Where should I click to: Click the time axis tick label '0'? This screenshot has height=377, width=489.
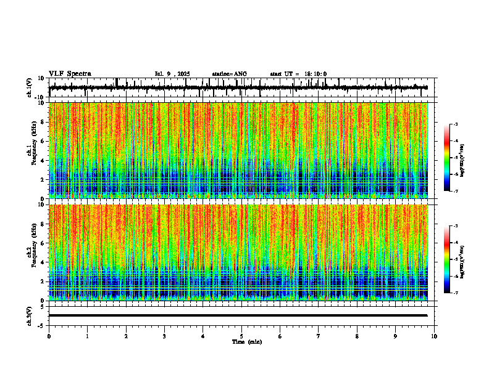(49, 336)
